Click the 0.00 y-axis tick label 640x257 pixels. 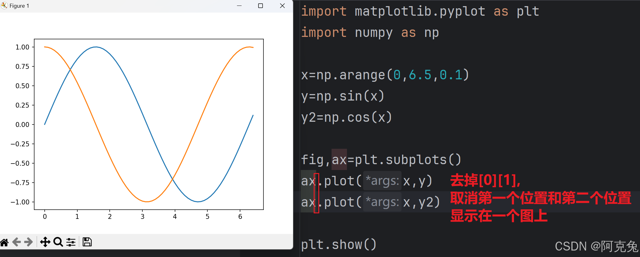pyautogui.click(x=22, y=125)
